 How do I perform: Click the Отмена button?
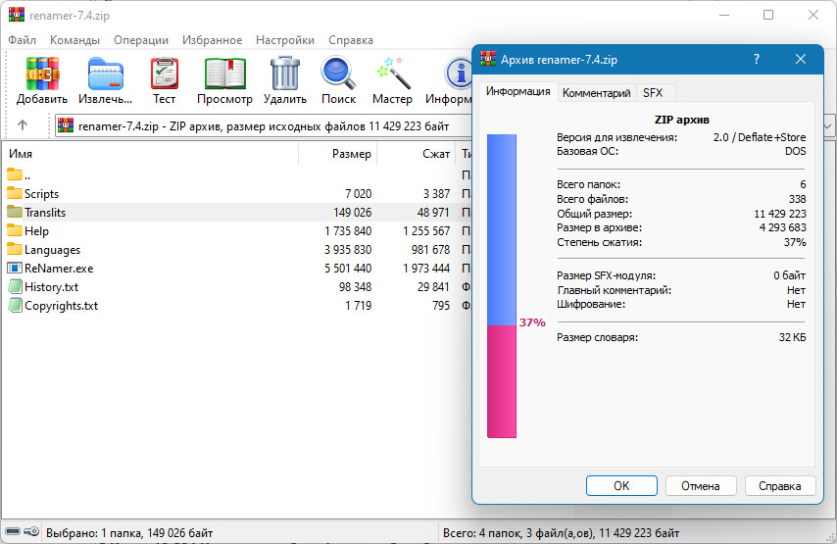pos(701,486)
